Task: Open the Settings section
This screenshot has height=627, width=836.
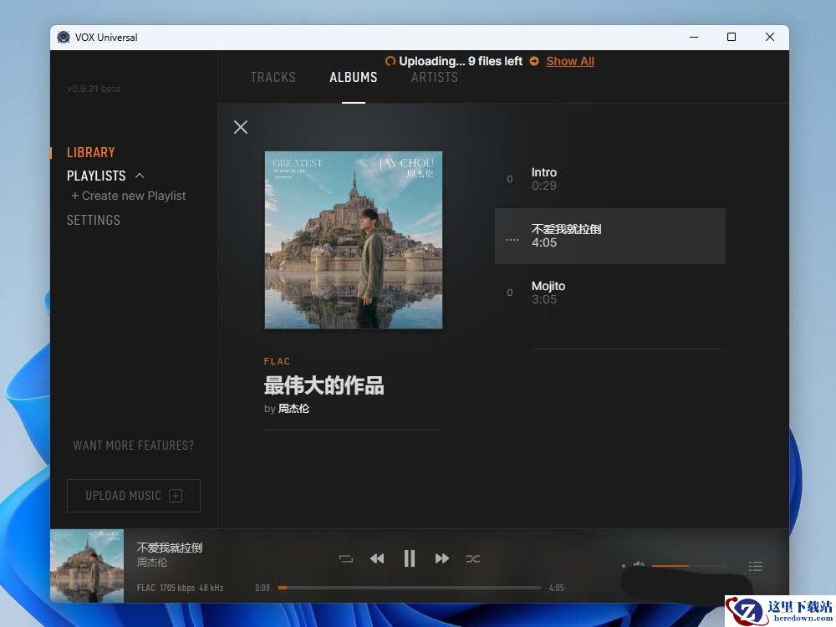Action: click(94, 220)
